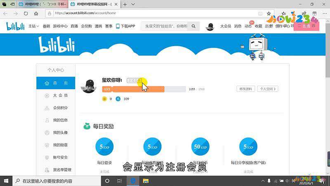330x186 pixels.
Task: Click the 50 EXP reward circle
Action: click(x=200, y=147)
